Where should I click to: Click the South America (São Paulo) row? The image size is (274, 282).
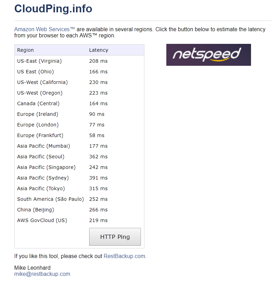pos(79,199)
